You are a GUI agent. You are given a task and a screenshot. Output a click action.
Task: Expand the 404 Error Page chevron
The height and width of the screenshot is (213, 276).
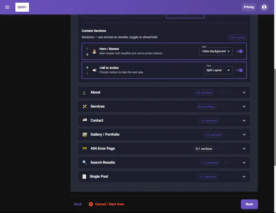(244, 149)
